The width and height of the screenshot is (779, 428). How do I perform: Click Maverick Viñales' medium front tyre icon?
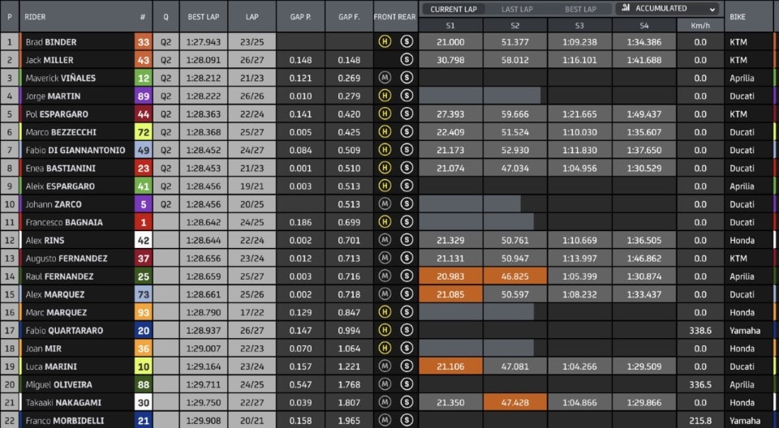click(385, 78)
